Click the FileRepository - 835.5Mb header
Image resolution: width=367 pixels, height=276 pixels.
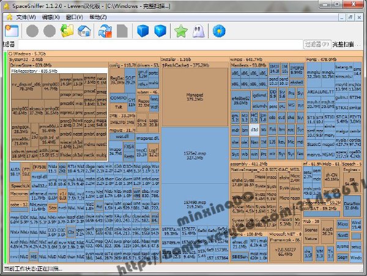point(59,71)
